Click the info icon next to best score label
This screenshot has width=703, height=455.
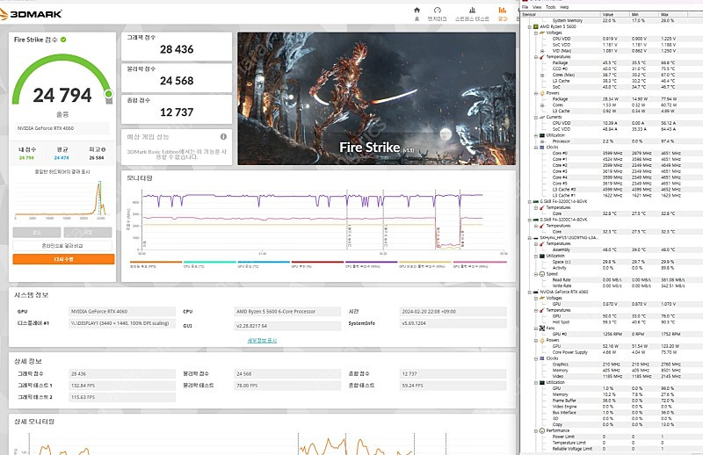tap(104, 149)
